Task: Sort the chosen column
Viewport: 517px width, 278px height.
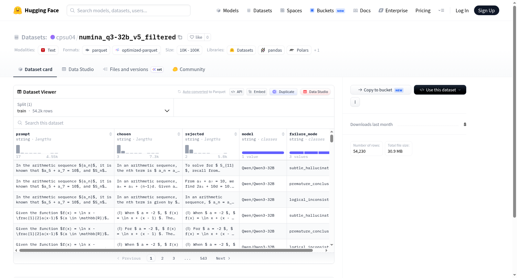Action: [179, 134]
